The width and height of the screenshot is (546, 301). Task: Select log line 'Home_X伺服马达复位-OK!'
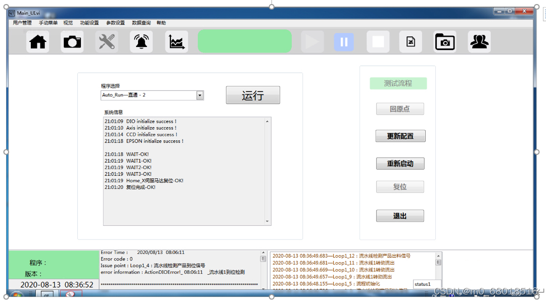[x=144, y=181]
